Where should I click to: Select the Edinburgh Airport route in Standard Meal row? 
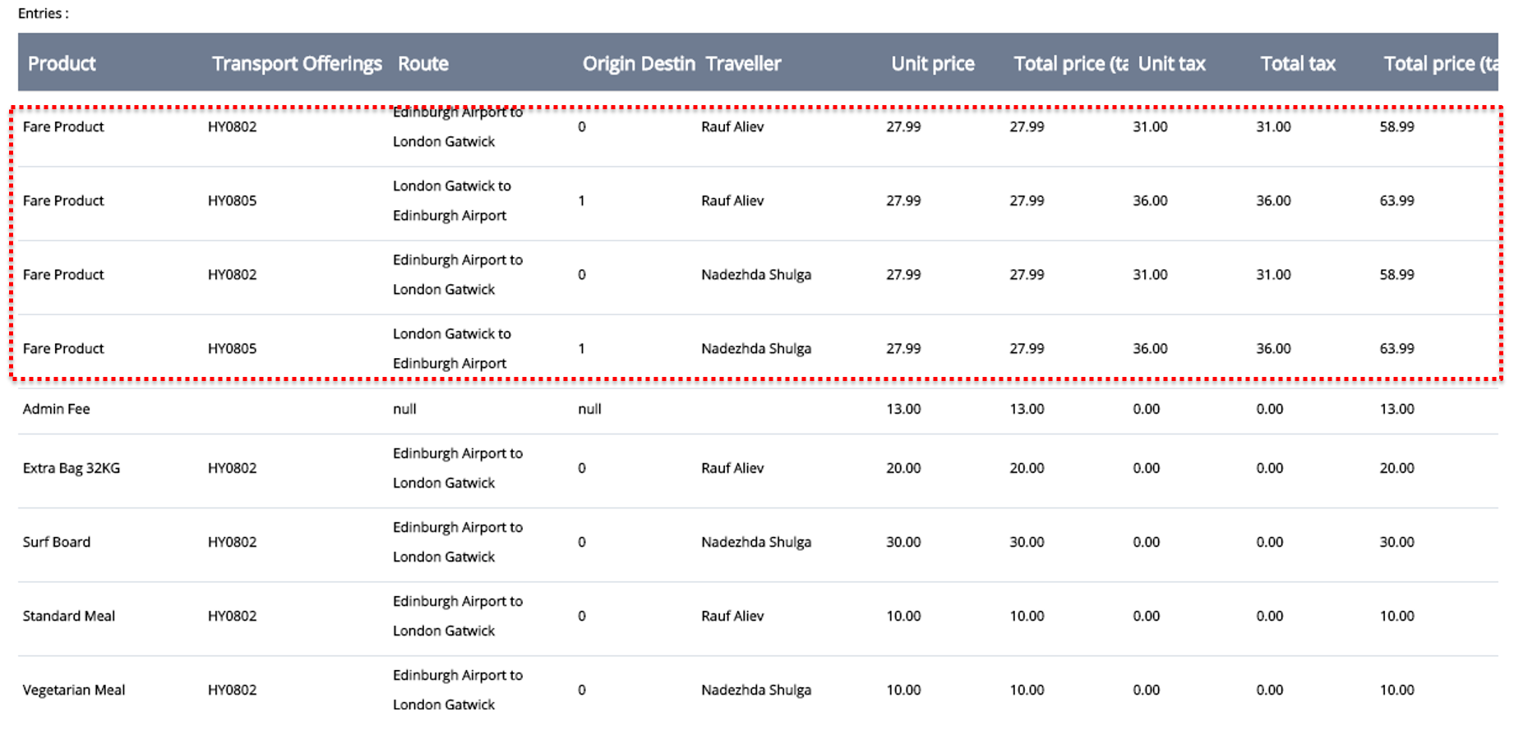pos(458,616)
